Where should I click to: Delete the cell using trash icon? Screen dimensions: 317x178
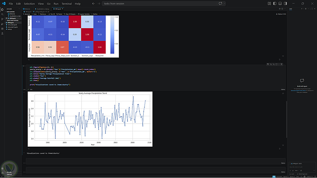click(281, 64)
